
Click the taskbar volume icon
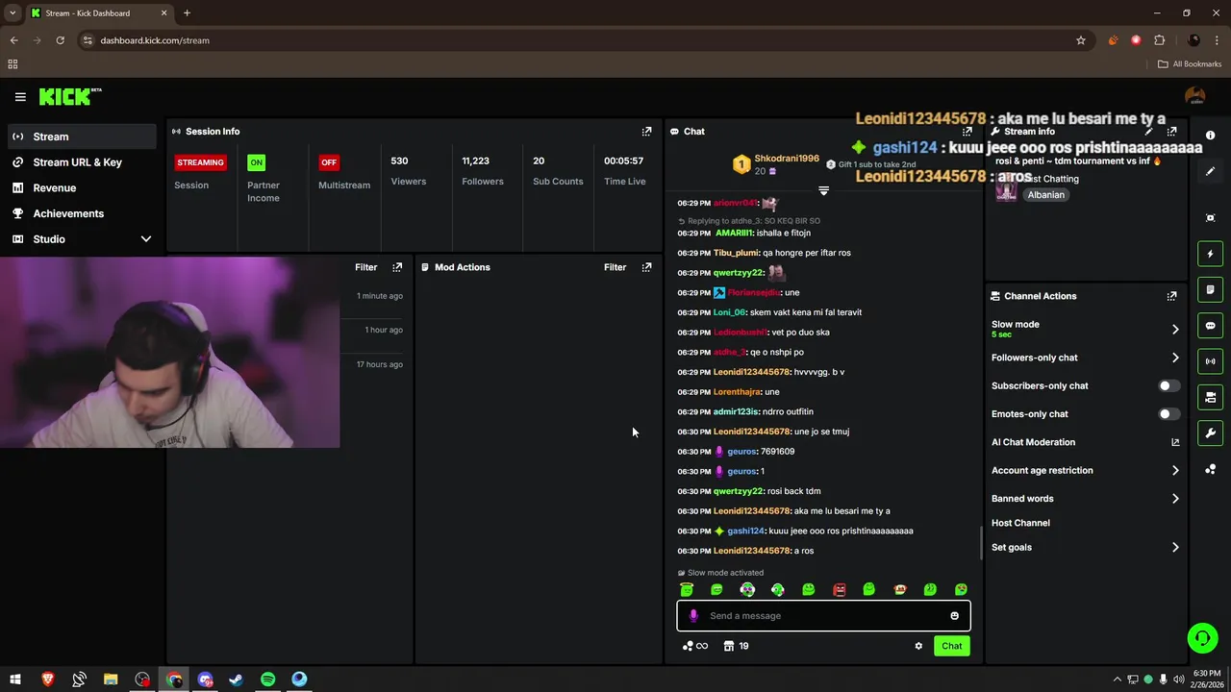pyautogui.click(x=1178, y=680)
